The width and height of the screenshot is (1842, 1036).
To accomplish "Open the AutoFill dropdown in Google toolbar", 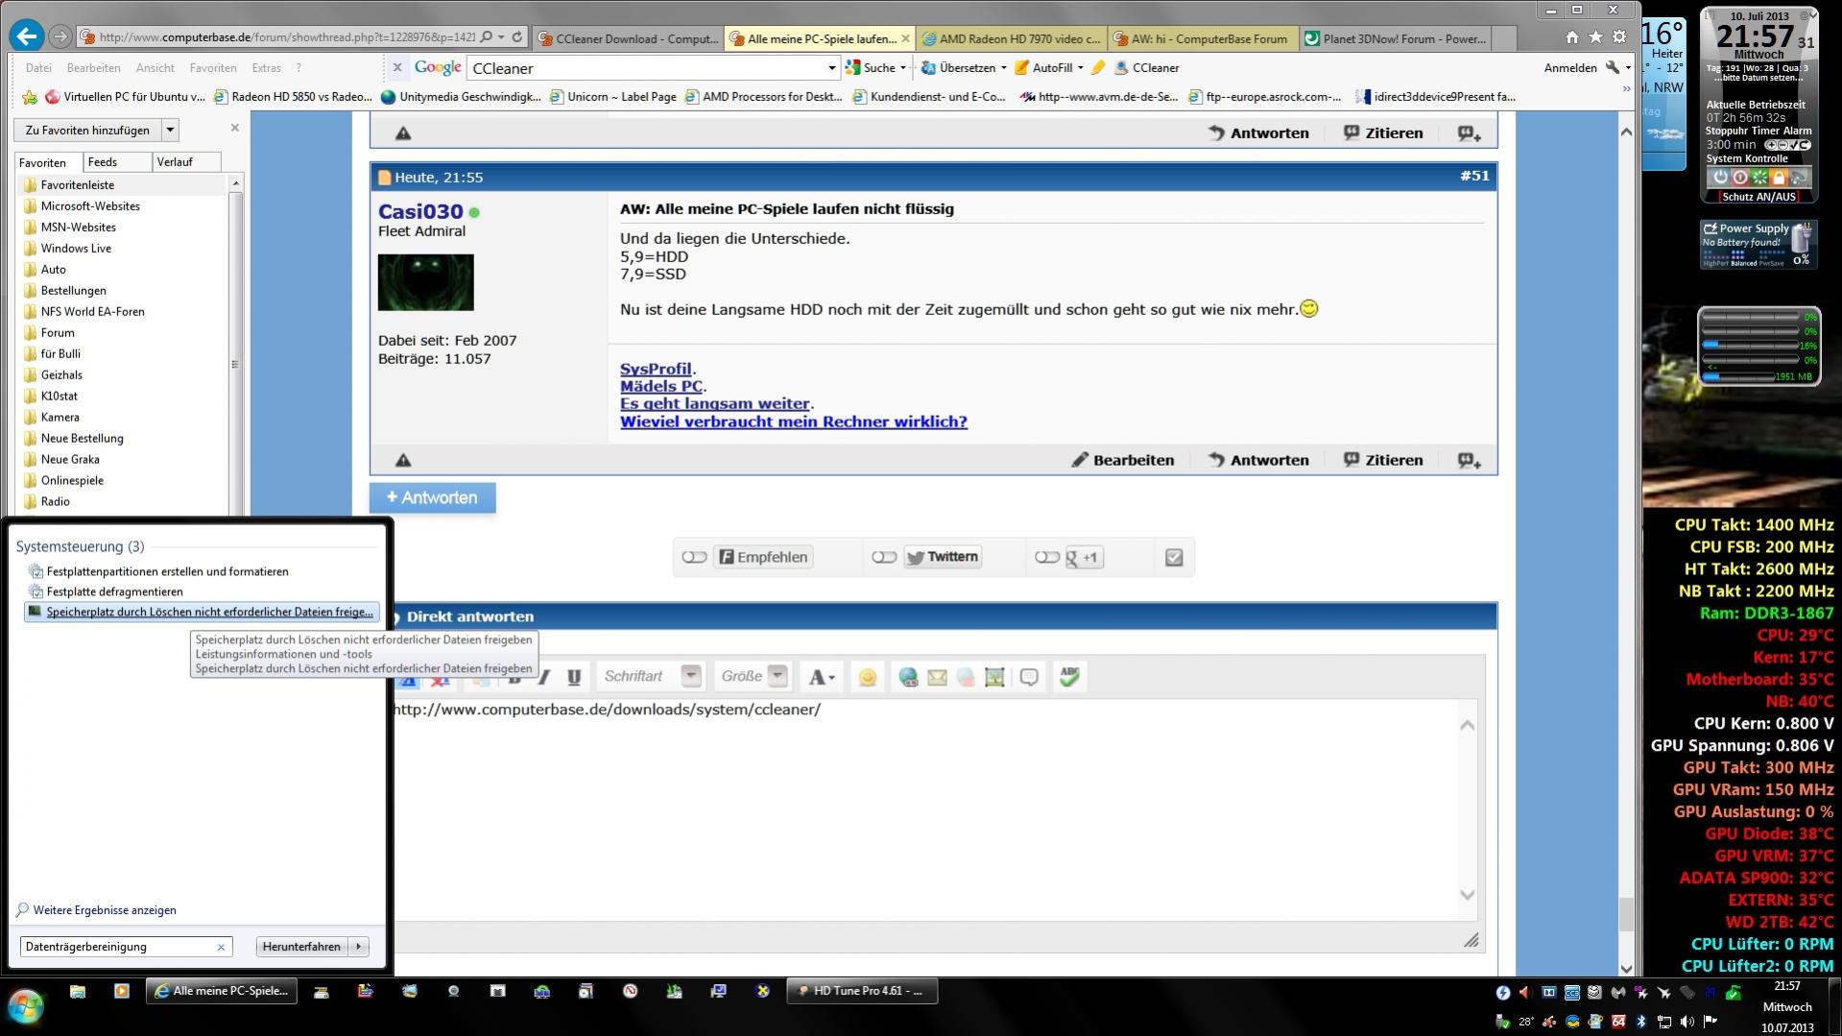I will [x=1080, y=68].
